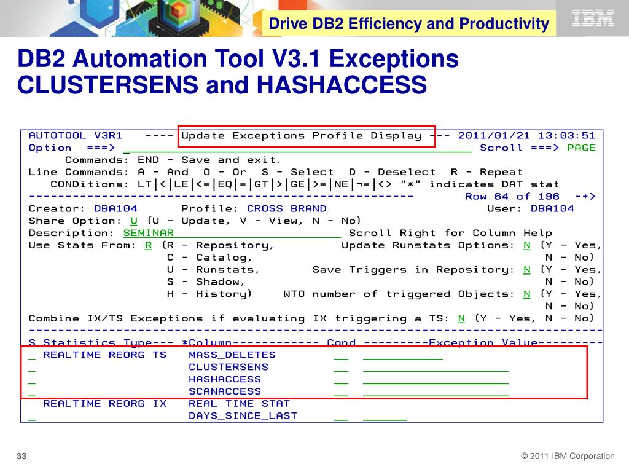Click the Update Exceptions Profile Display title

click(301, 136)
